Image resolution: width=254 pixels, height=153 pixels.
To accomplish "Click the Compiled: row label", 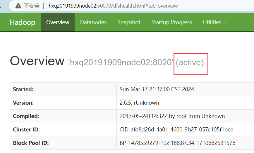I will point(26,116).
